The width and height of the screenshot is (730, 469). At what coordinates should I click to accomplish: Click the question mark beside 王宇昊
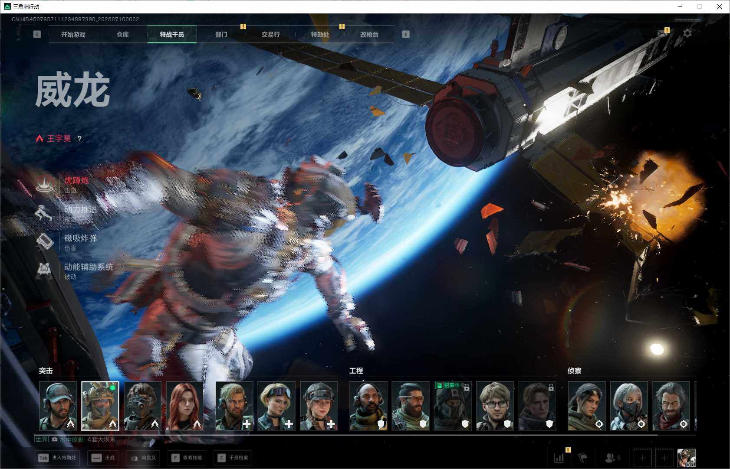[79, 139]
